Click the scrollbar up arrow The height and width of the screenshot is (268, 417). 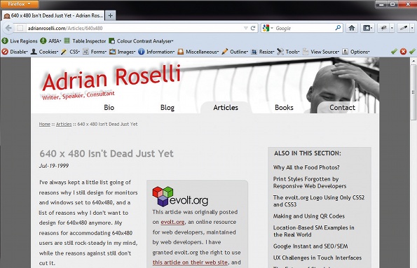[413, 62]
